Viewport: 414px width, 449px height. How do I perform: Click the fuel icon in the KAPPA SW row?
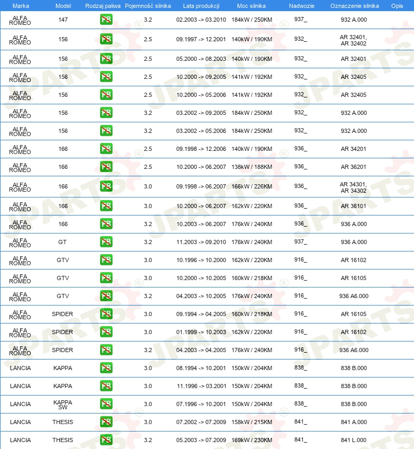106,404
